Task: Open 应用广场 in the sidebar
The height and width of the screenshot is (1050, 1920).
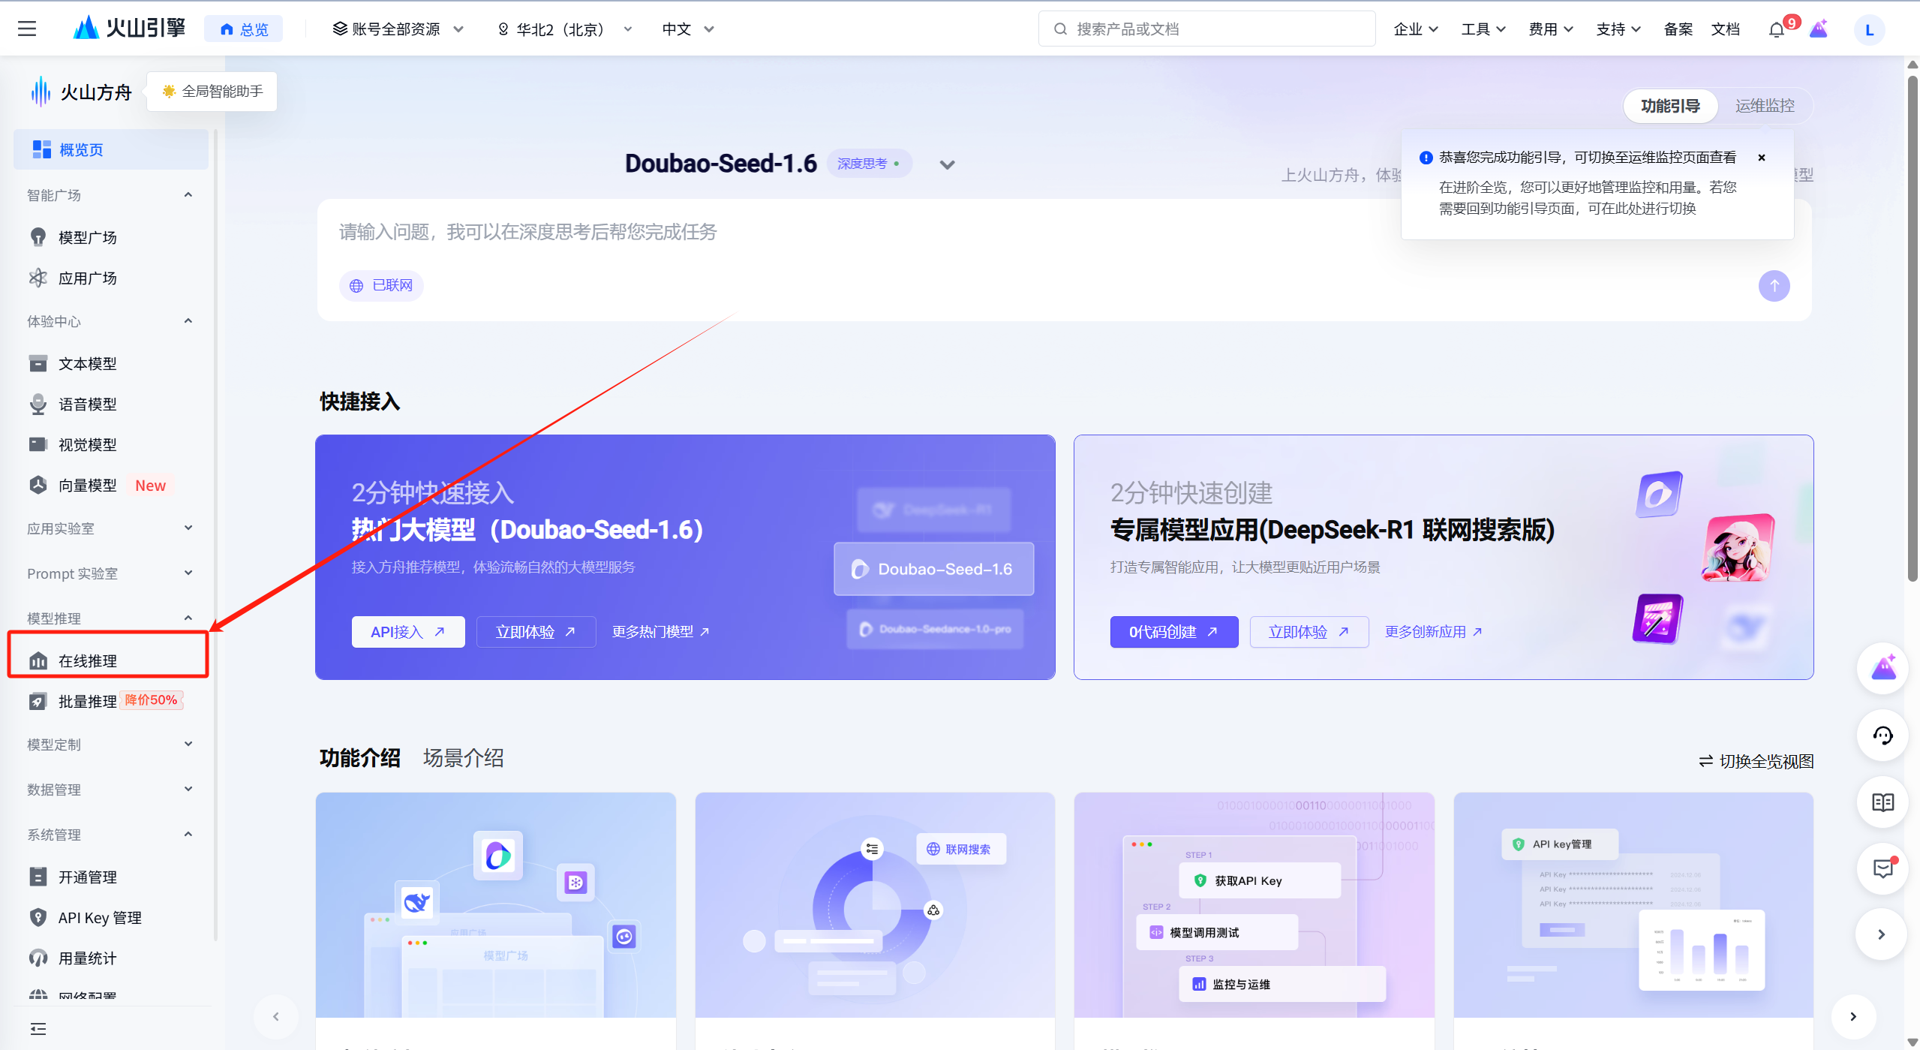Action: (87, 278)
